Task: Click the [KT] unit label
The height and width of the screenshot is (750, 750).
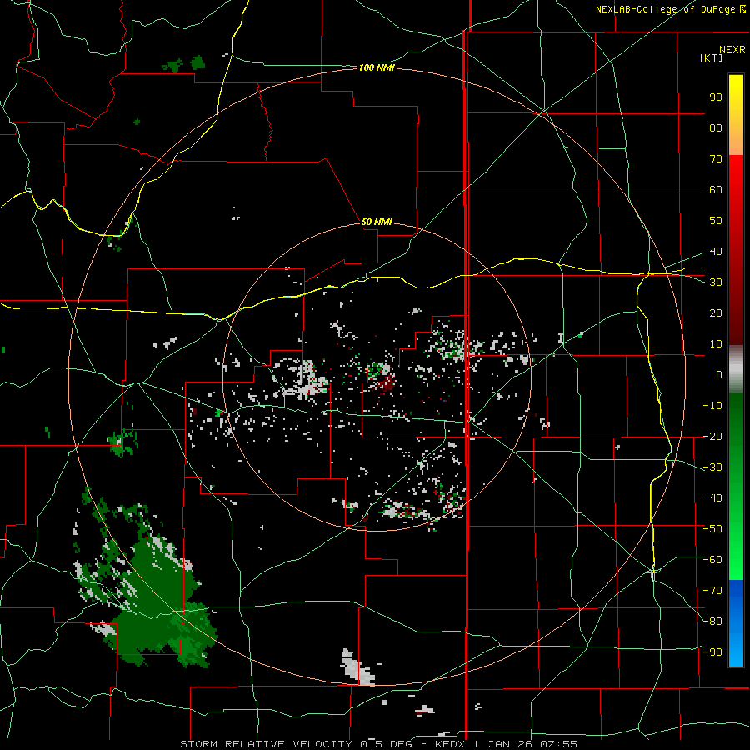Action: pyautogui.click(x=712, y=57)
